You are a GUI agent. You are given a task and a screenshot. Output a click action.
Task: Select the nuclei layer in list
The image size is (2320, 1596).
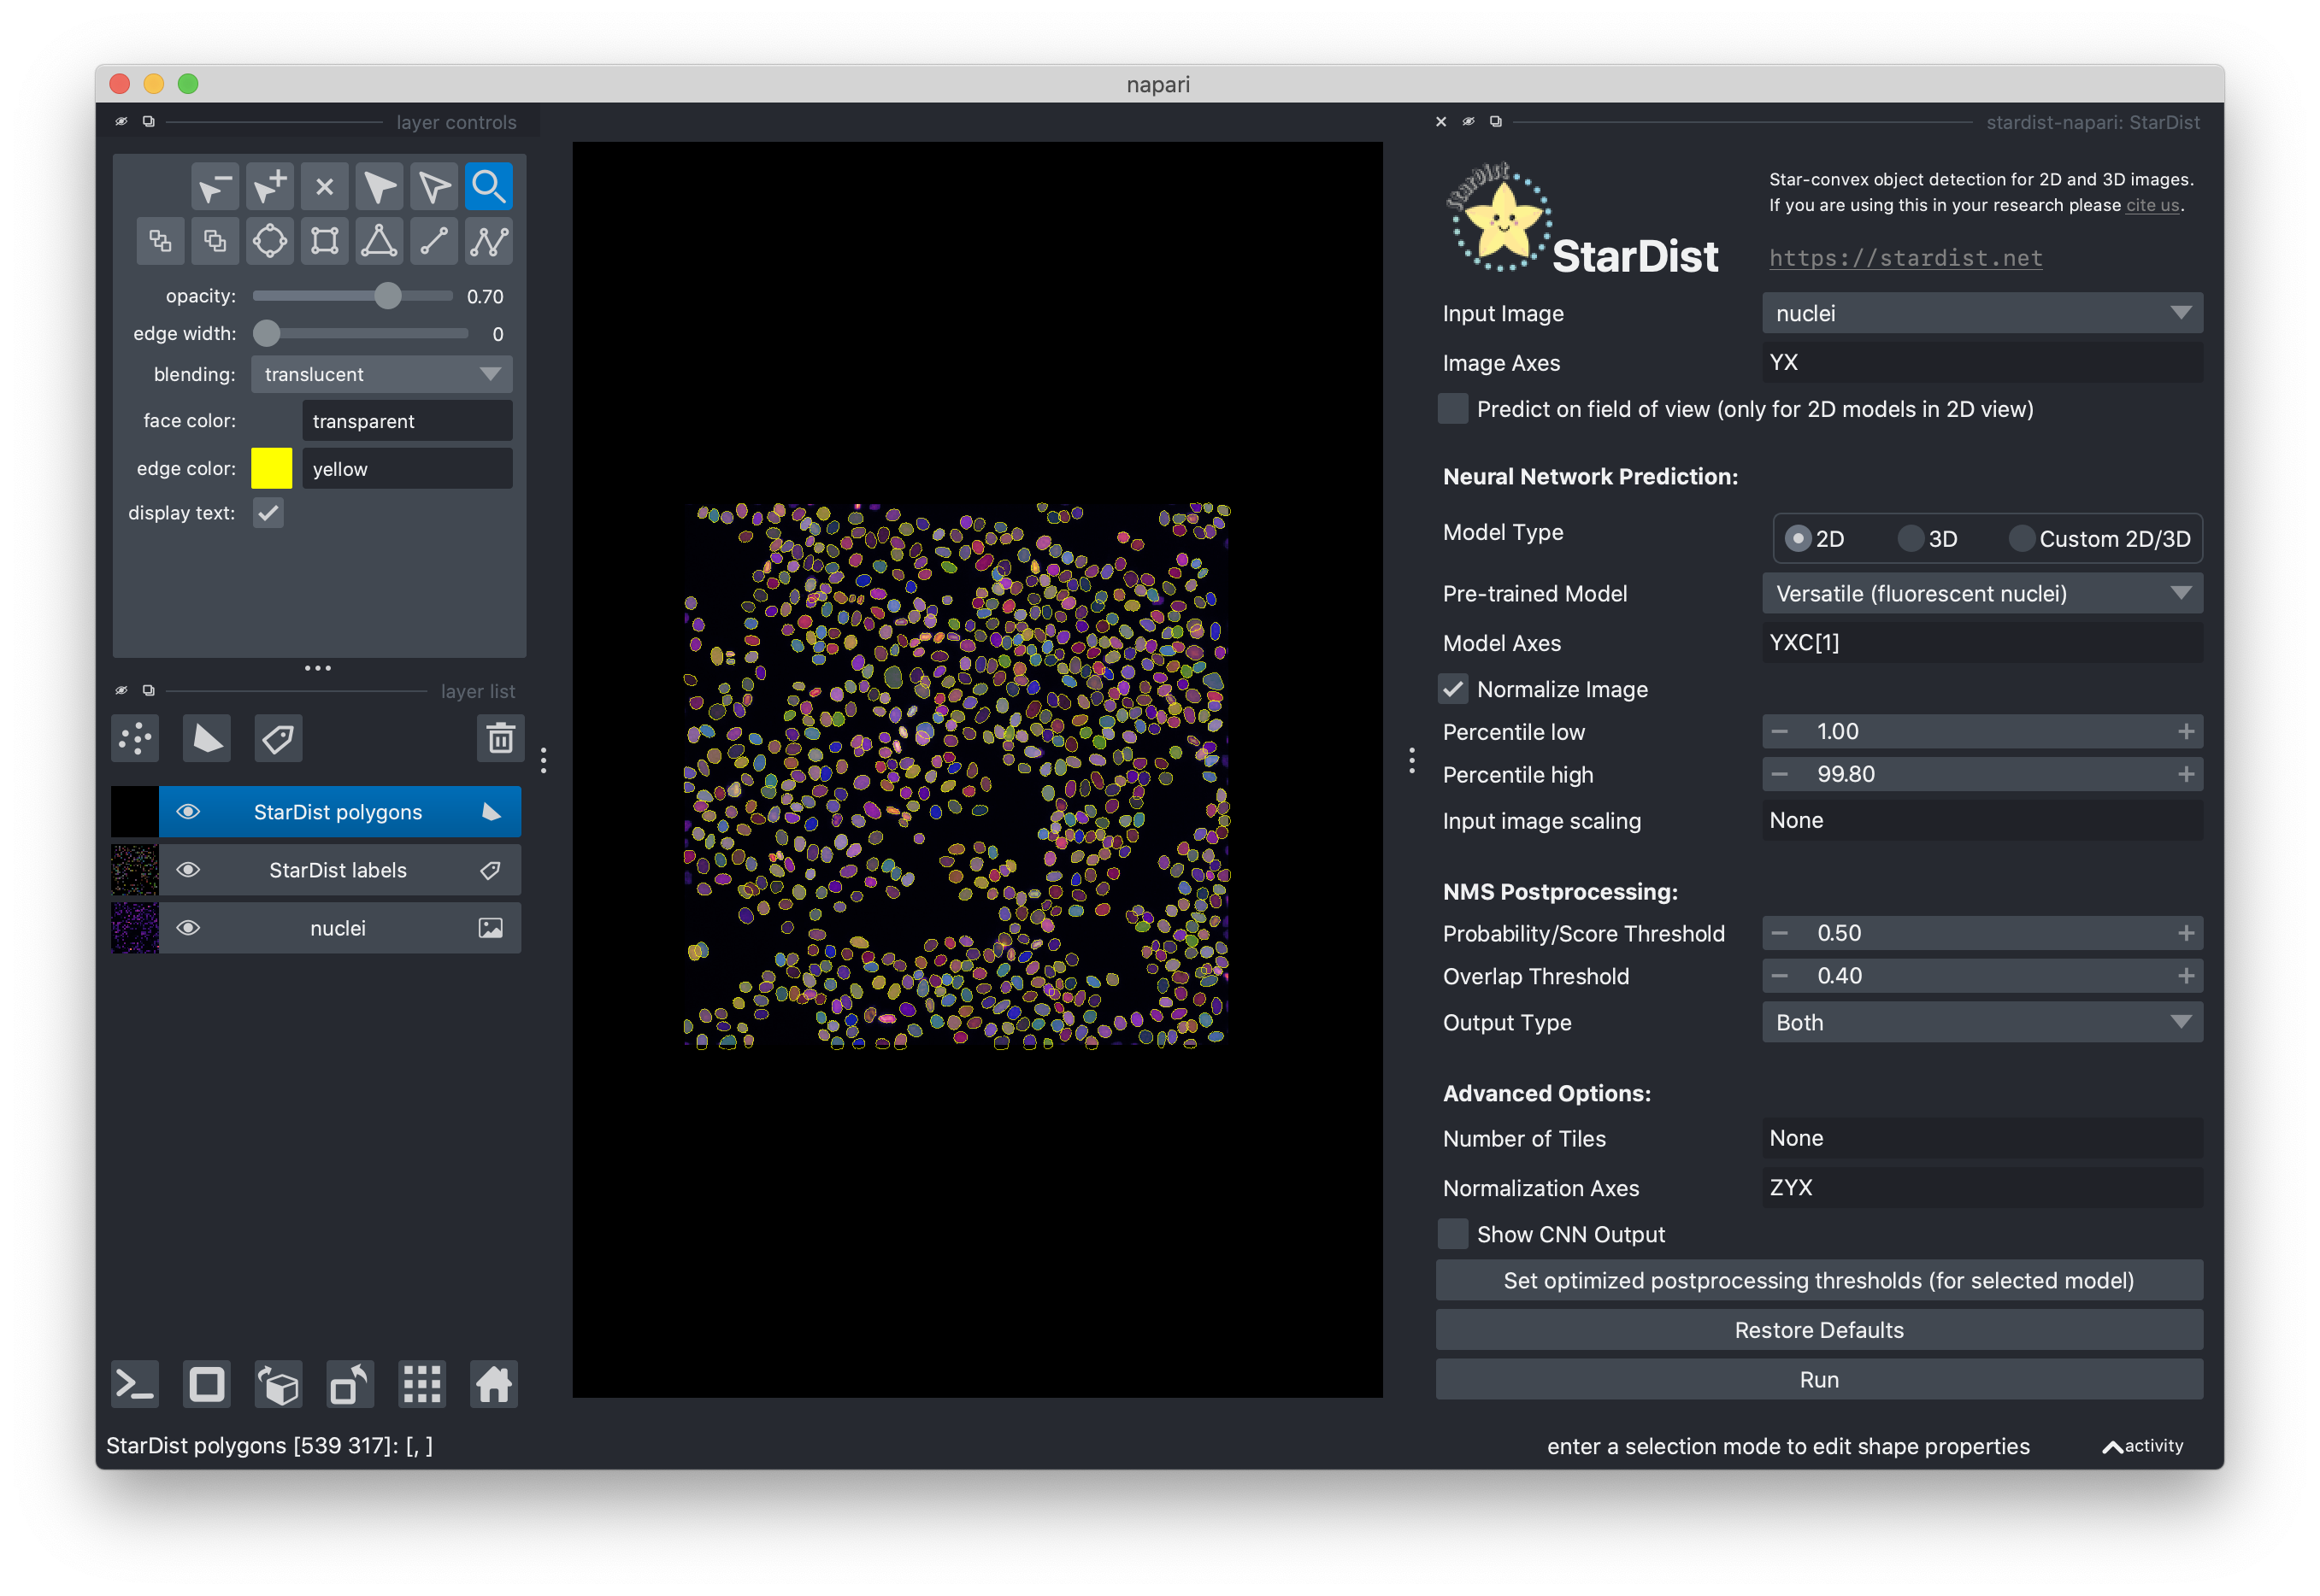(339, 928)
